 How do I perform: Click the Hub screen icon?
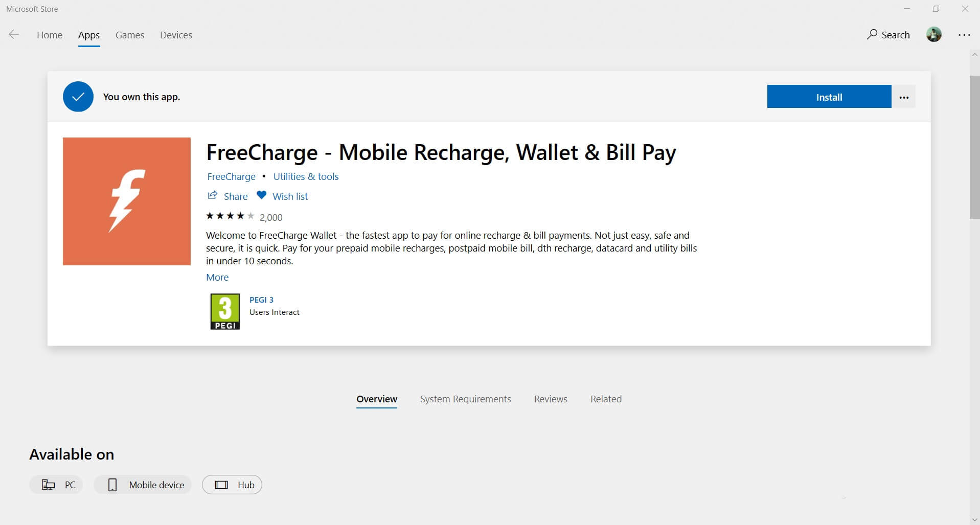221,485
